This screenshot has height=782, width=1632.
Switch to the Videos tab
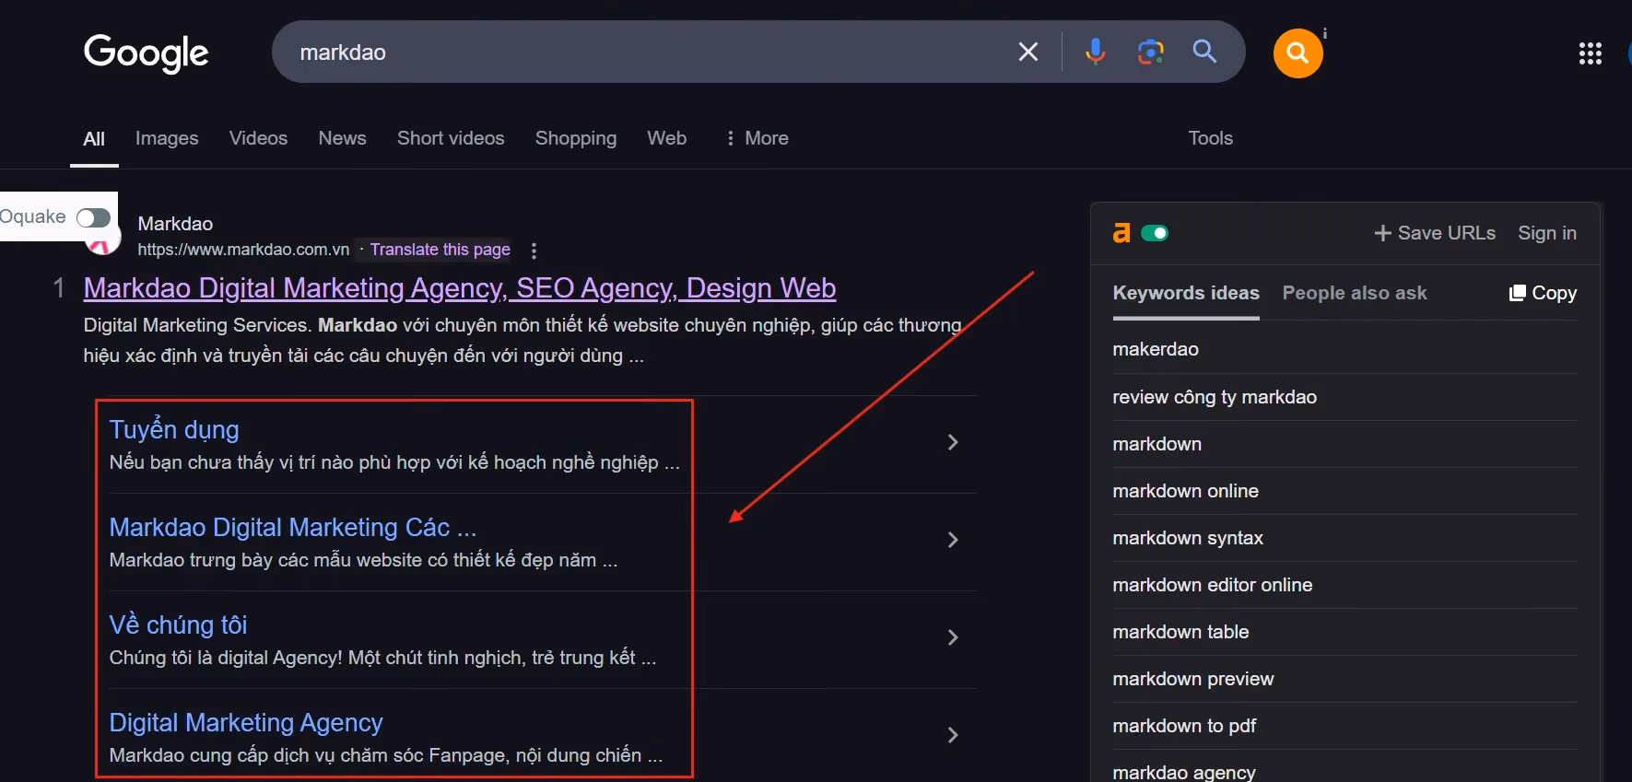(x=258, y=138)
